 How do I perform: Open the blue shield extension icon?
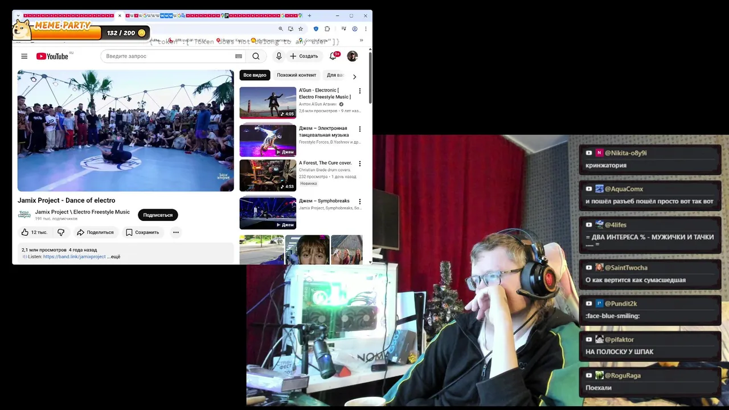tap(316, 29)
